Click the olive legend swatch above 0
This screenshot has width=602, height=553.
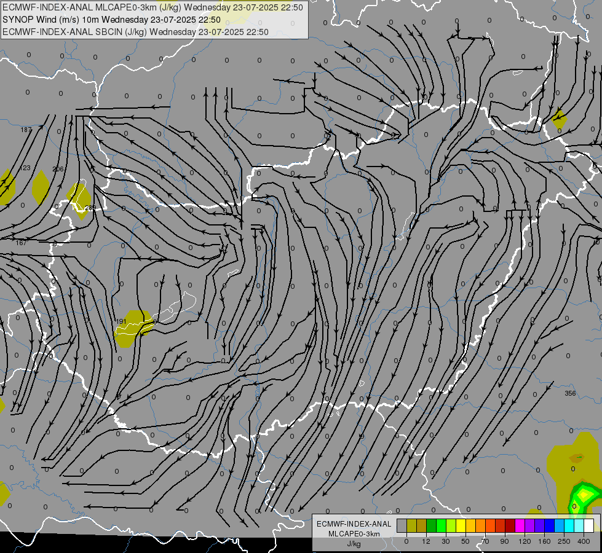point(411,525)
